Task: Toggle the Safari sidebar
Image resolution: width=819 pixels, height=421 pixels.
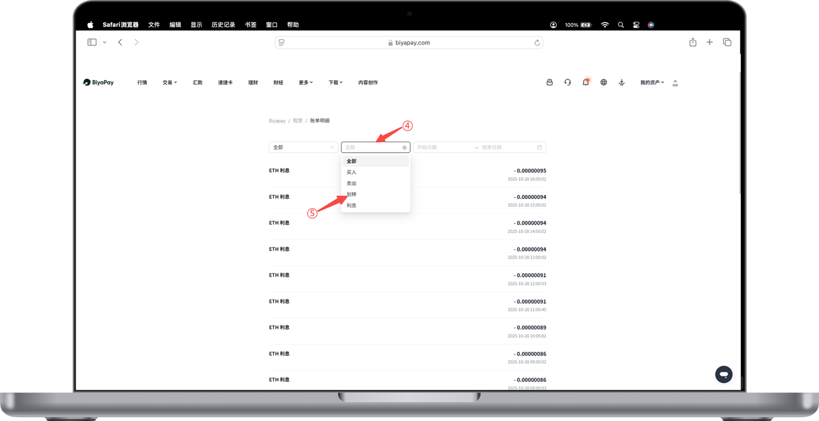Action: [x=92, y=42]
